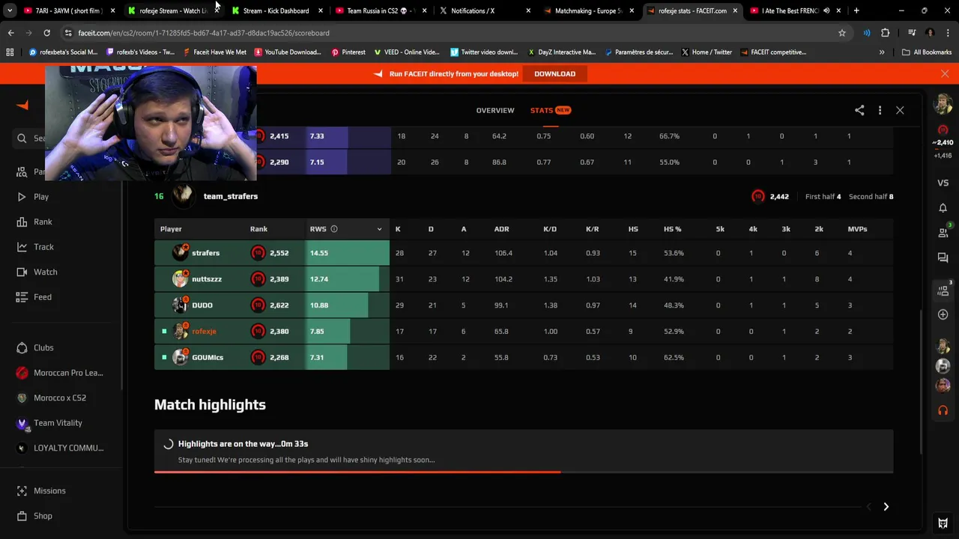Switch to the STATS tab
Screen dimensions: 959x539
point(551,110)
